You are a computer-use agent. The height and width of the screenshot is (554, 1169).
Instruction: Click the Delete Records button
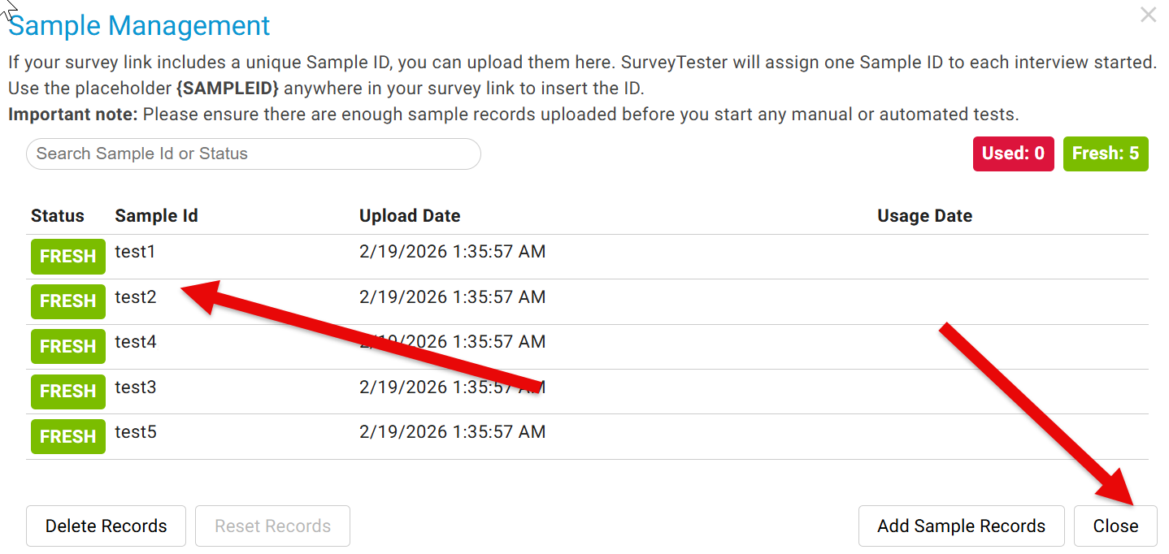pyautogui.click(x=106, y=526)
